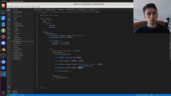171x96 pixels.
Task: Open Blender from the dock
Action: 3,49
